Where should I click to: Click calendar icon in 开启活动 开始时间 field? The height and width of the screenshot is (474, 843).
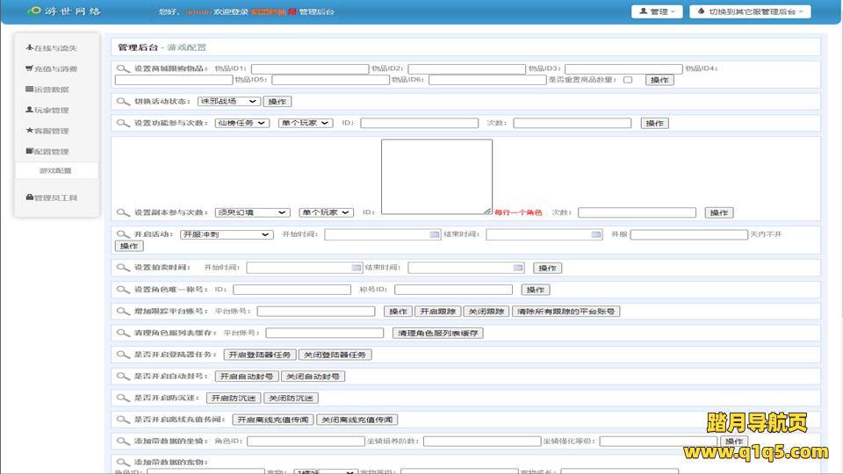click(x=434, y=234)
